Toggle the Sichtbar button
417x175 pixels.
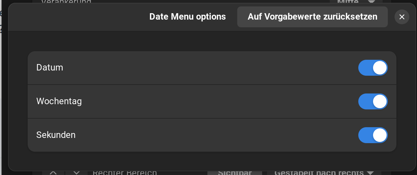(235, 173)
